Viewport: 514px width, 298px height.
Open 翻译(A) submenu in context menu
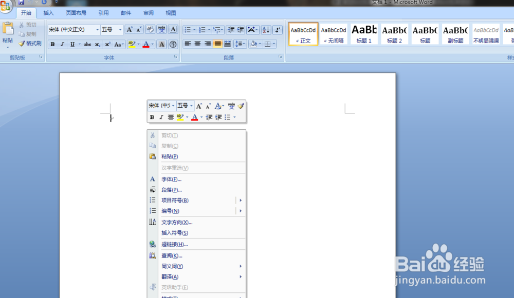click(196, 277)
